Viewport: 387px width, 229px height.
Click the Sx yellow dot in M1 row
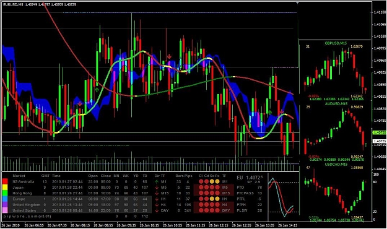point(212,181)
